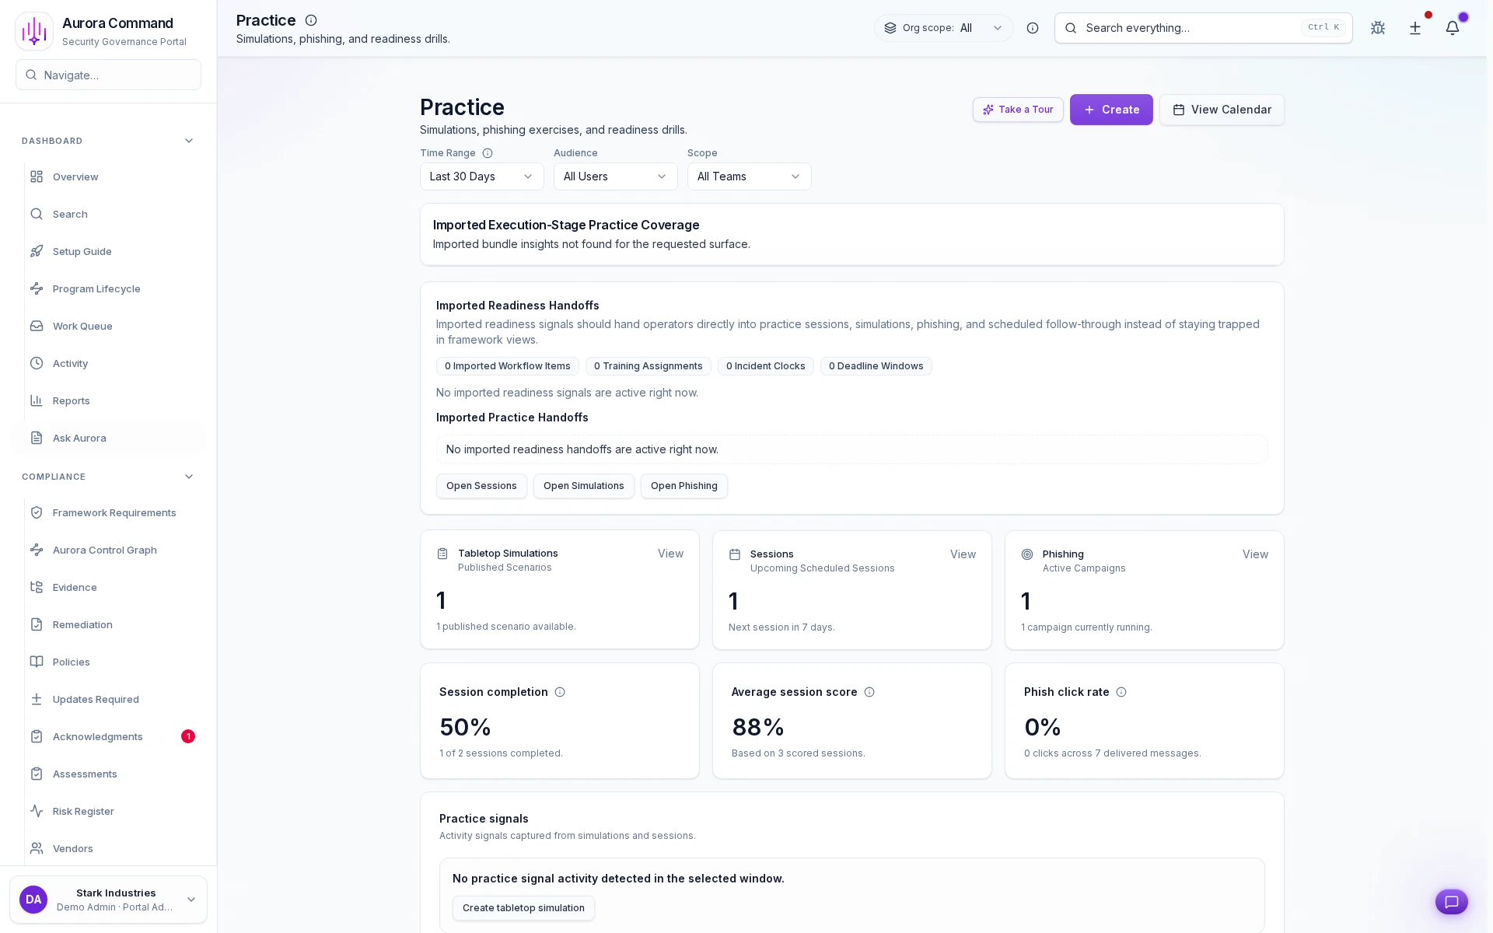Click the plus icon next to bell
The image size is (1493, 933).
[x=1415, y=28]
